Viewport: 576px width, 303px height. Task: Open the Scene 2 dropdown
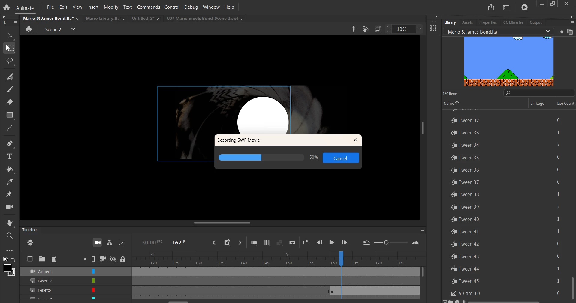(x=73, y=29)
